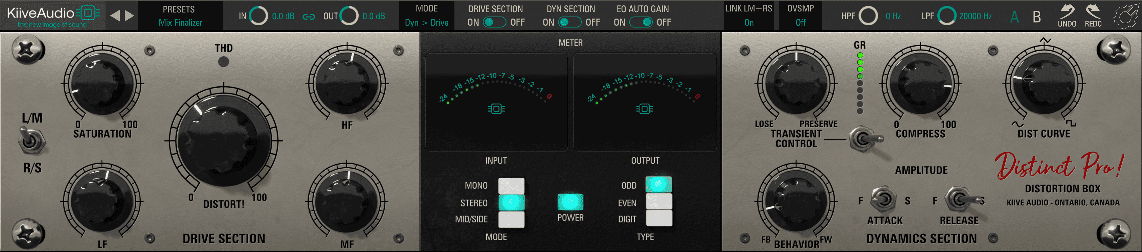Click the Distinct Pro! logo

(1059, 166)
